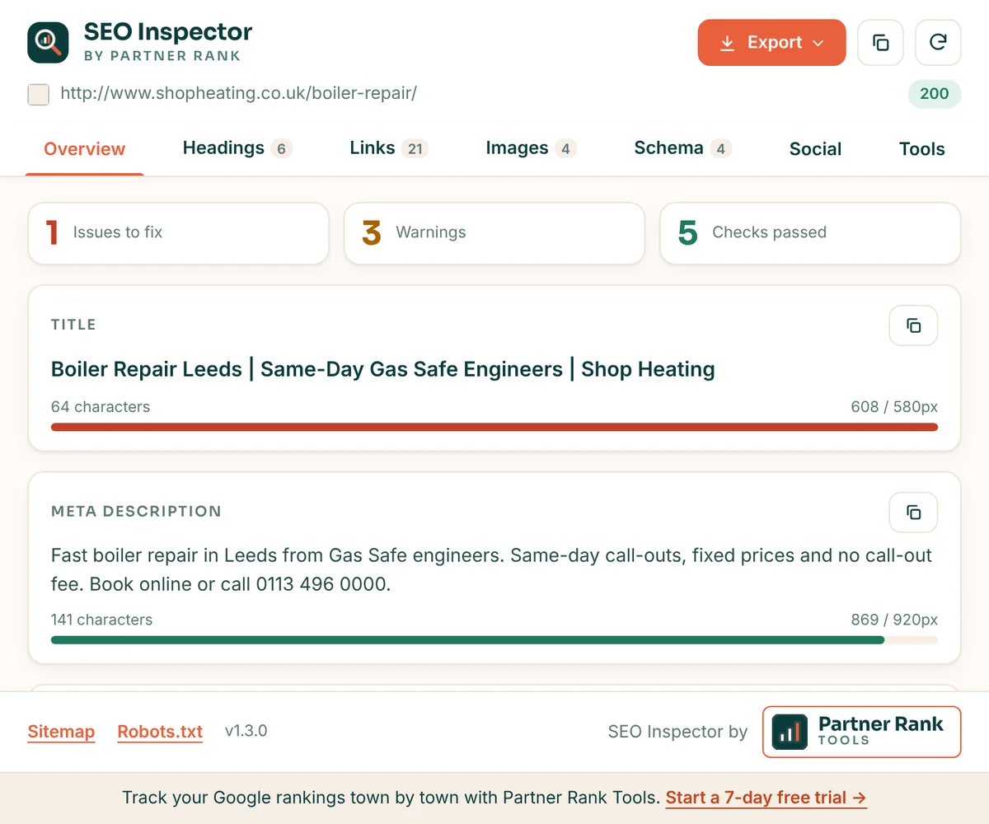Open the Sitemap link
Viewport: 989px width, 824px height.
(61, 732)
